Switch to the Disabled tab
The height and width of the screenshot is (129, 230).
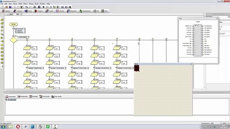33,96
